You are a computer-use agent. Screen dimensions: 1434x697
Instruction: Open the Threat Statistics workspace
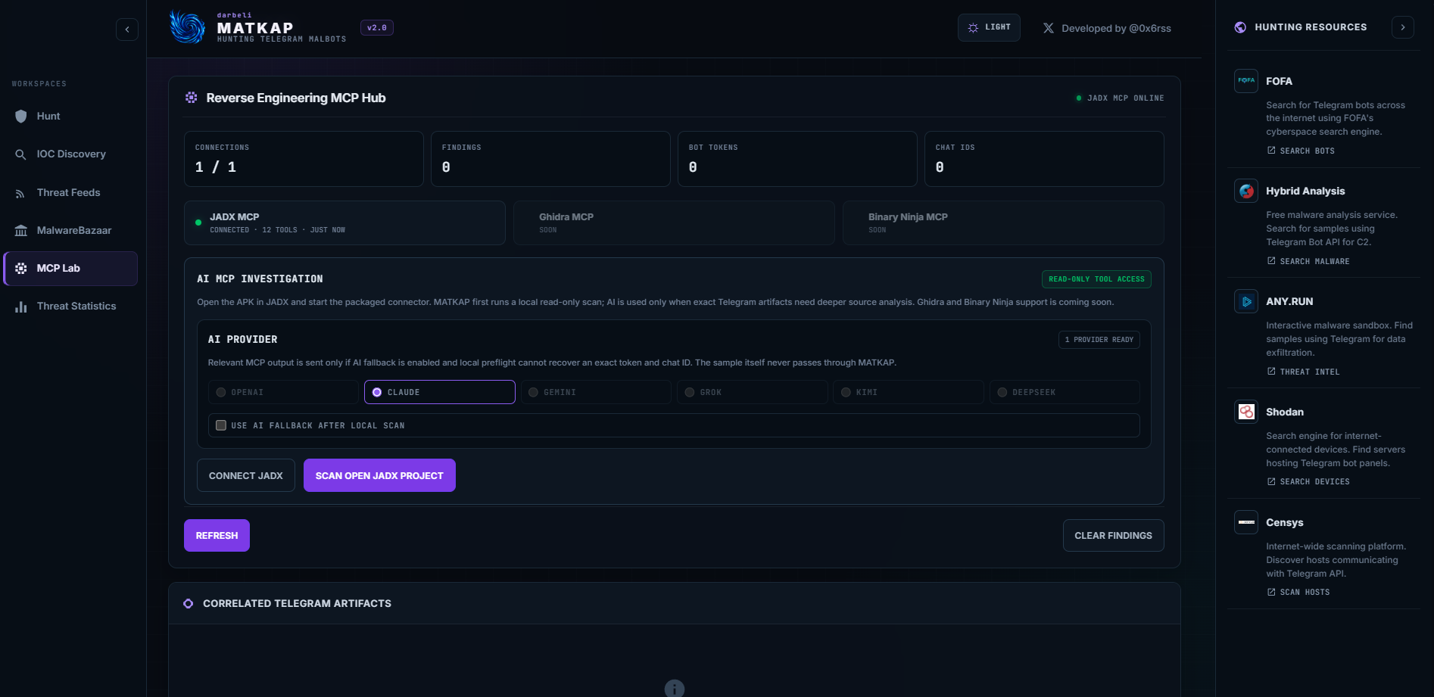(x=70, y=306)
